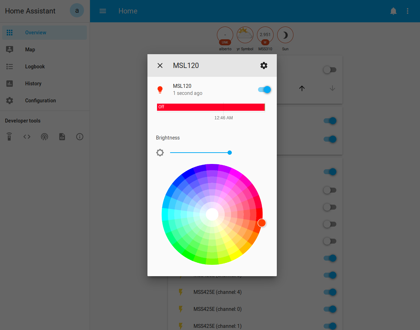Open Templates developer tool file icon
420x330 pixels.
[x=62, y=137]
